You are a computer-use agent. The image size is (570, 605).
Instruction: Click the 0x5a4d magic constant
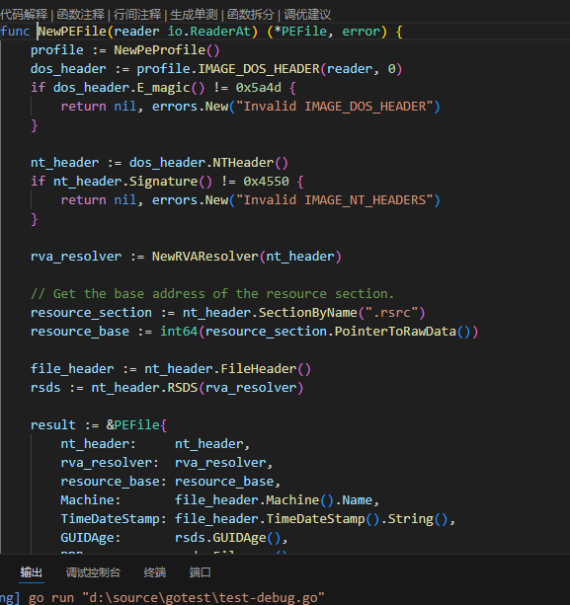pos(259,88)
